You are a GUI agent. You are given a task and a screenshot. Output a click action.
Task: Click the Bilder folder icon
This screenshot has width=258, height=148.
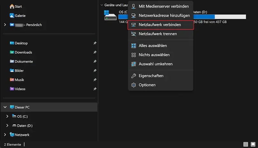tap(12, 71)
